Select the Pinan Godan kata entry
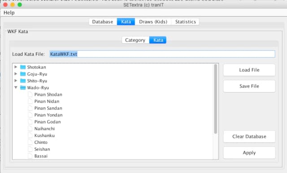The image size is (287, 173). 48,122
